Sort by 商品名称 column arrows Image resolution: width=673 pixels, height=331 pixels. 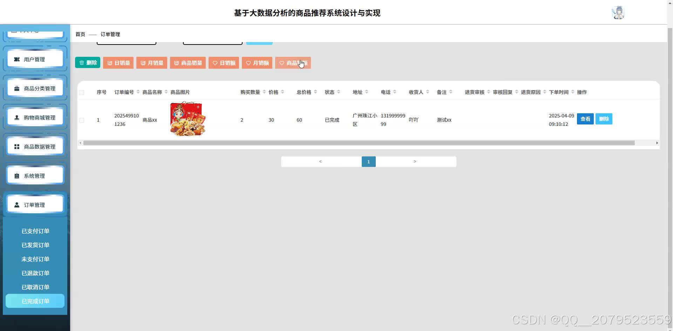click(166, 92)
